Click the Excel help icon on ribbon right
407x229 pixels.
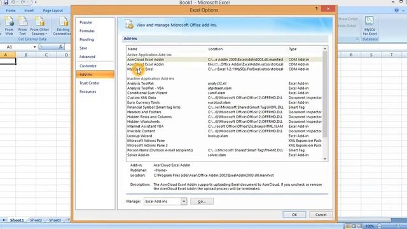396,10
